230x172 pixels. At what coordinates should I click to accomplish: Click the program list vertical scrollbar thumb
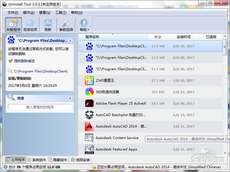[225, 47]
